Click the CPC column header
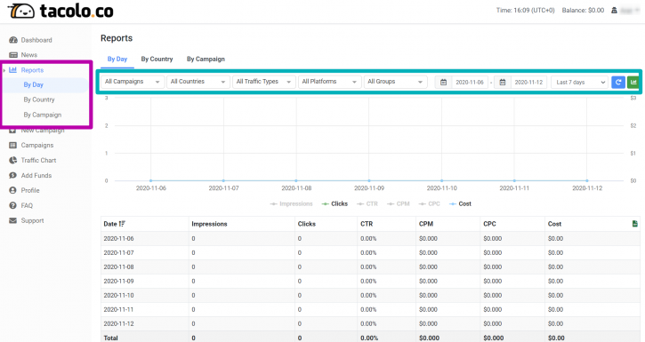Viewport: 645px width, 342px height. coord(489,224)
